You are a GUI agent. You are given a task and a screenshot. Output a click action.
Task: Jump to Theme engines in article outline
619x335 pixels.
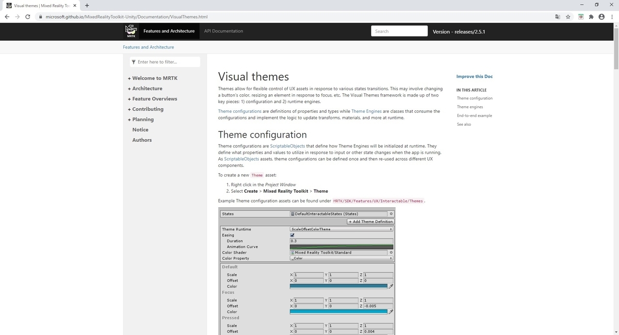(470, 107)
